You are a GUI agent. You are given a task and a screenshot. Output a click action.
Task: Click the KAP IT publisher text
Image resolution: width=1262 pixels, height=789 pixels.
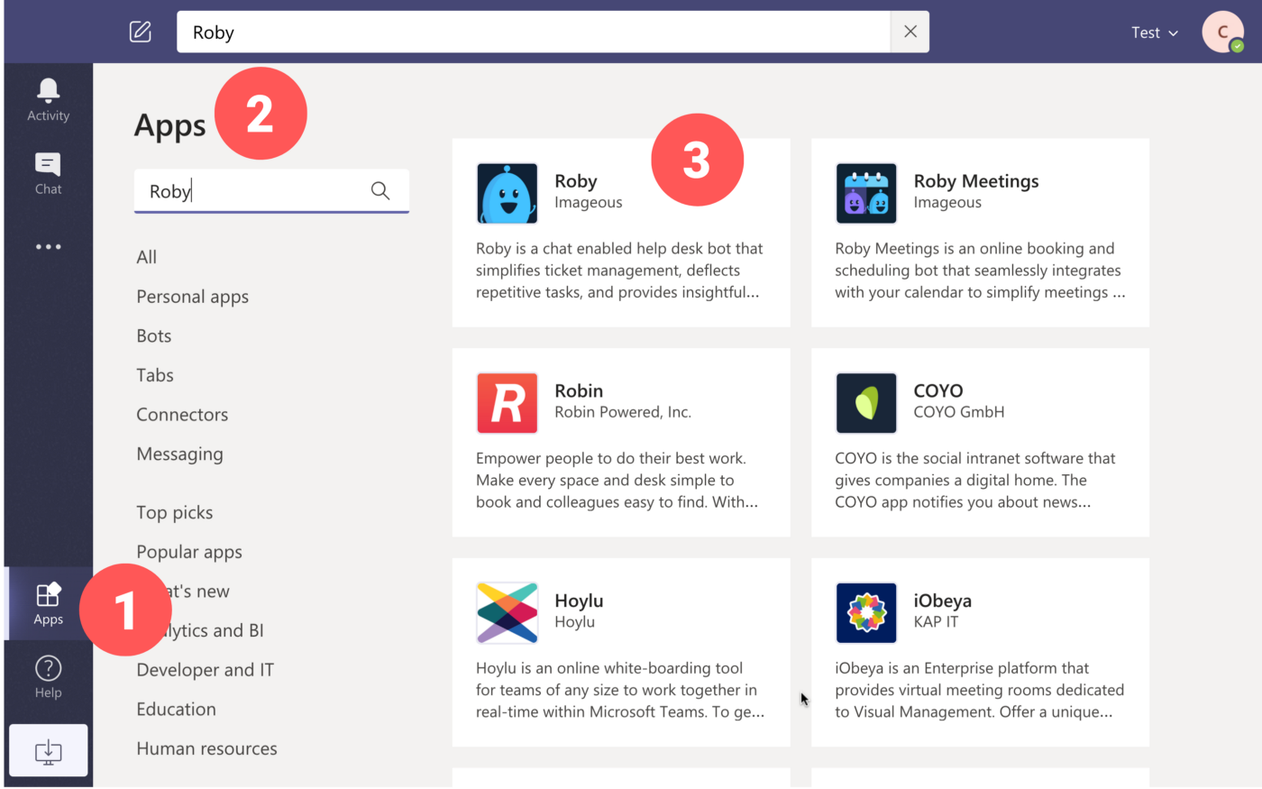pos(936,621)
